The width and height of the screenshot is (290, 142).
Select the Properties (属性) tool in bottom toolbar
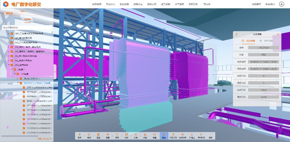coord(164,136)
